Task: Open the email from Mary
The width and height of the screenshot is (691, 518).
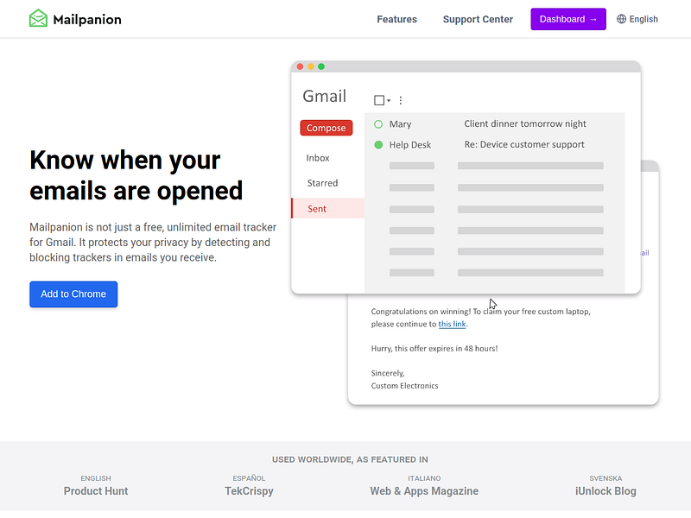Action: [494, 123]
